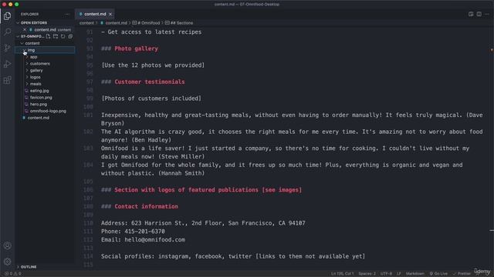Open the Manage gear icon
This screenshot has width=494, height=277.
pyautogui.click(x=7, y=262)
